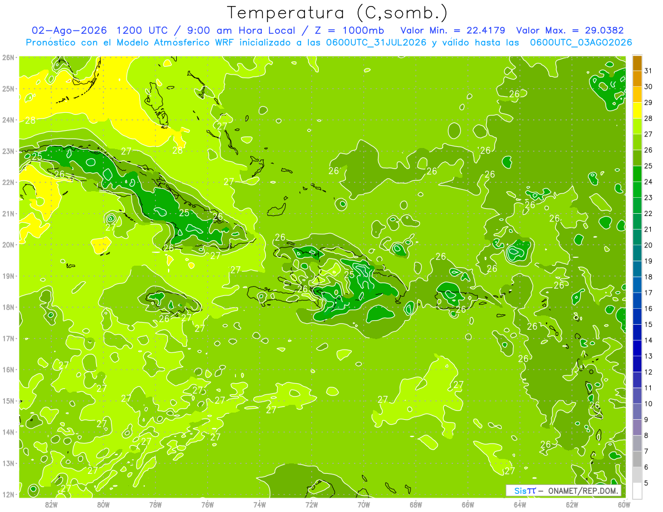The image size is (663, 512).
Task: Click the '13N' latitude label
Action: click(8, 463)
